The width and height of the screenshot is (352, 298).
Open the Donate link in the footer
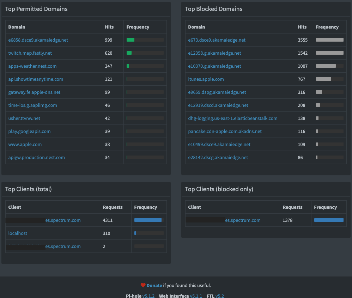(154, 285)
